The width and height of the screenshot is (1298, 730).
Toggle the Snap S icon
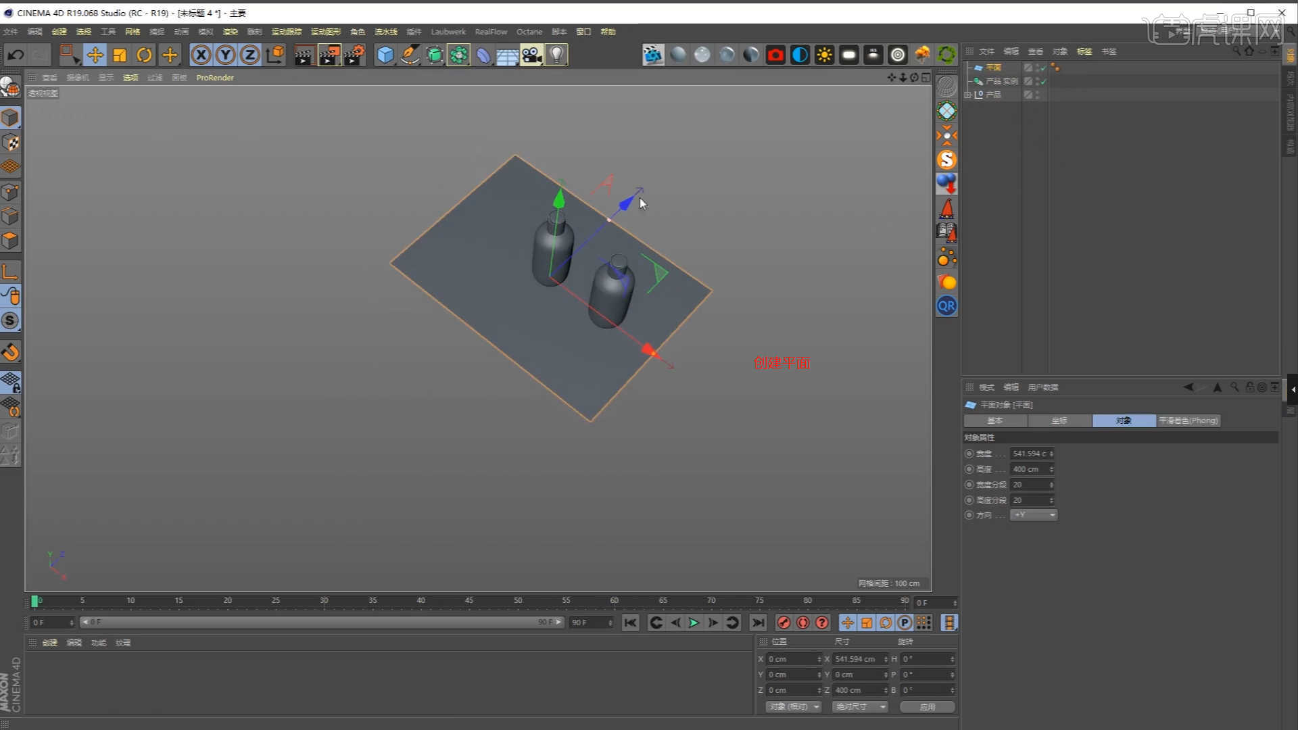10,320
